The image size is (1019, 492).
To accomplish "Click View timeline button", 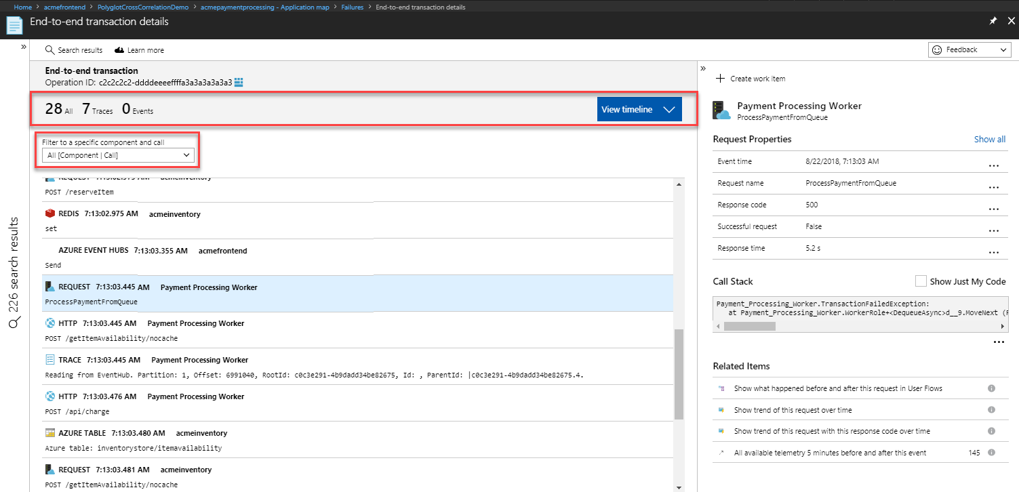I will [x=639, y=109].
